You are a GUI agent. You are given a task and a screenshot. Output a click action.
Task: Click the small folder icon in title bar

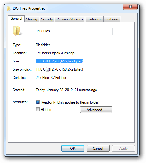(x=8, y=8)
